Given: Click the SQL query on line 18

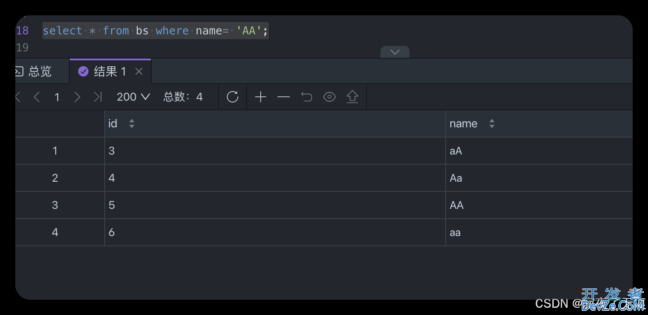Looking at the screenshot, I should click(156, 31).
